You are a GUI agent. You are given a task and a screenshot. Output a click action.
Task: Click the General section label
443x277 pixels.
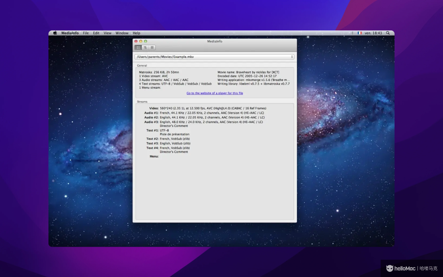tap(142, 65)
